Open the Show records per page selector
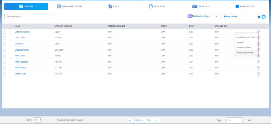This screenshot has width=271, height=124. point(38,120)
